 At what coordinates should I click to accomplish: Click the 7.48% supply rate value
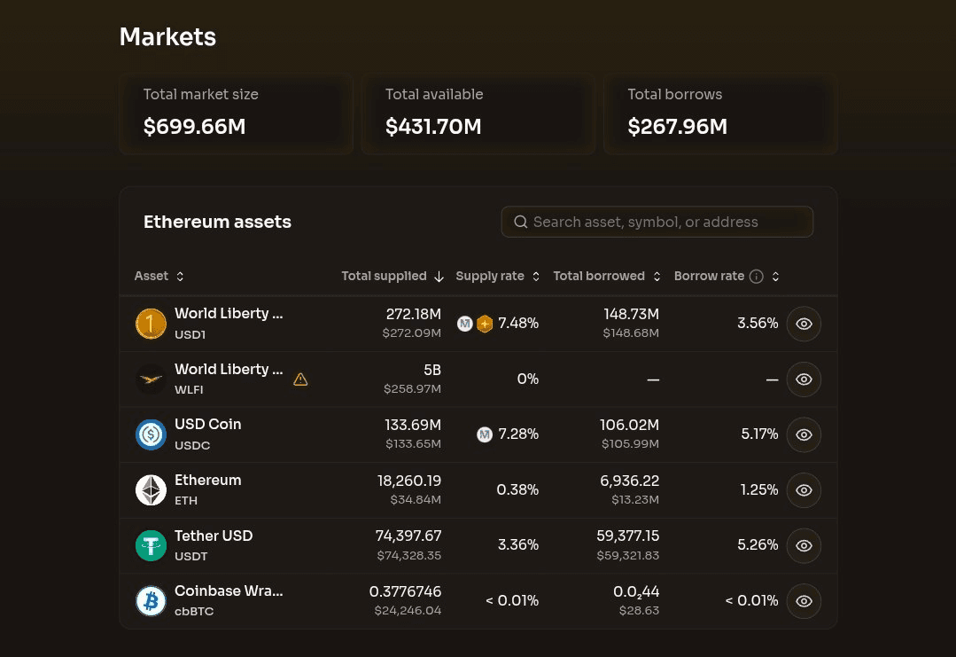pyautogui.click(x=518, y=324)
